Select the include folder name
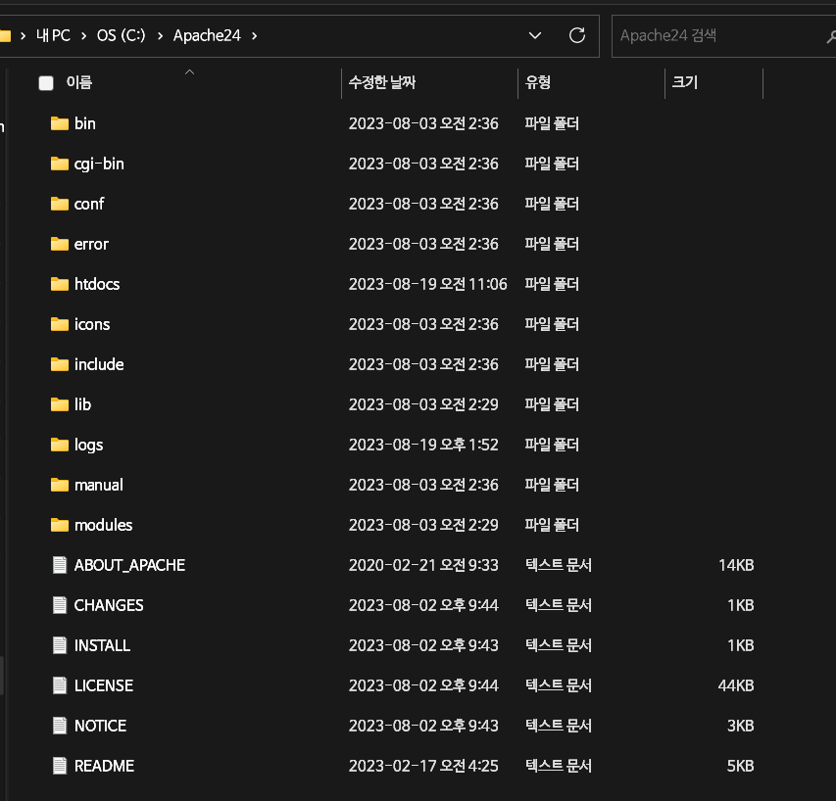The width and height of the screenshot is (836, 801). pos(99,364)
